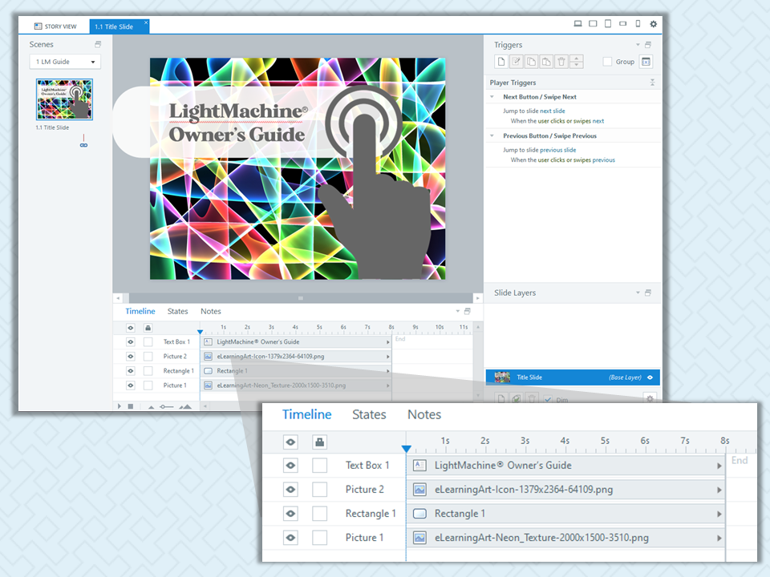Expand Rectangle 1 bar arrow in zoomed timeline

click(719, 514)
